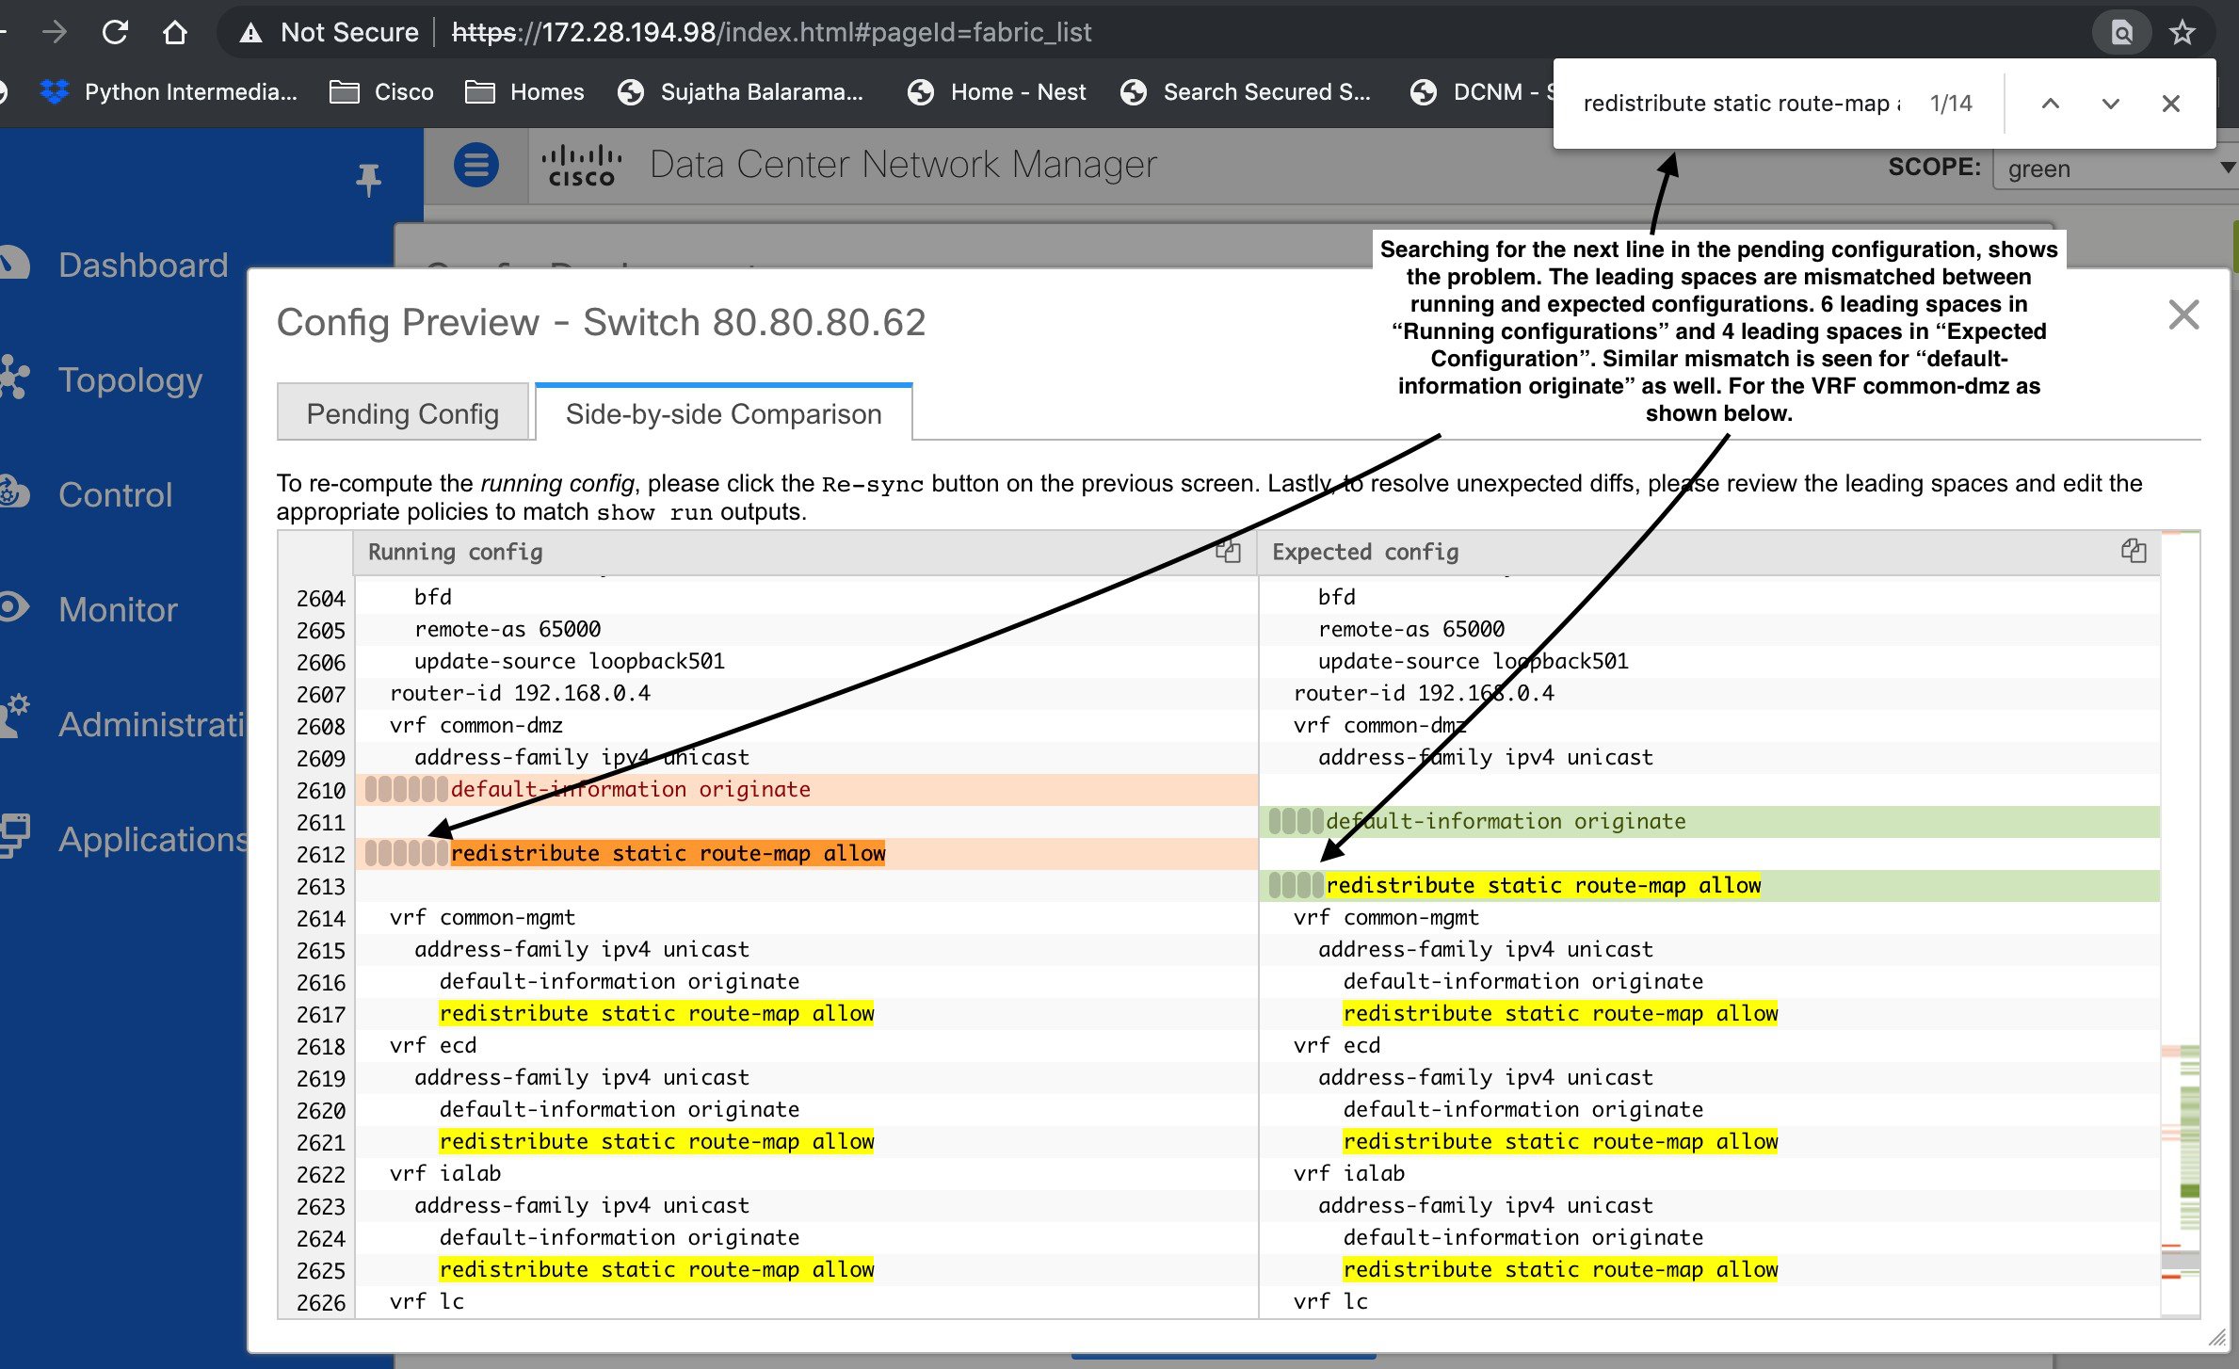Screen dimensions: 2239x1369
Task: Open Search Secured S... bookmark
Action: (x=1246, y=91)
